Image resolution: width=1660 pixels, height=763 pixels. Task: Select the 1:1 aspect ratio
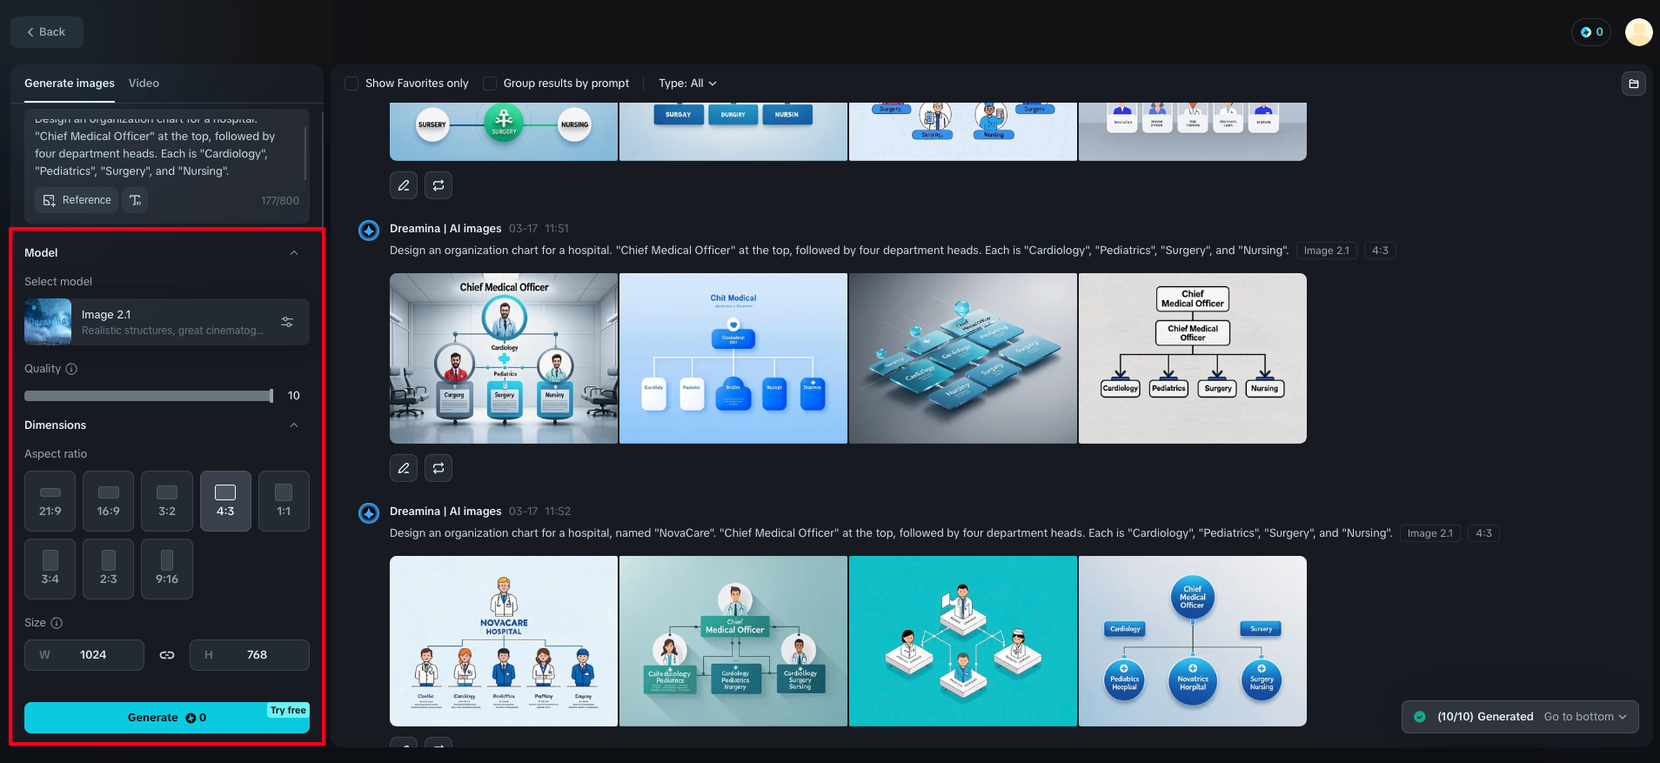[284, 501]
